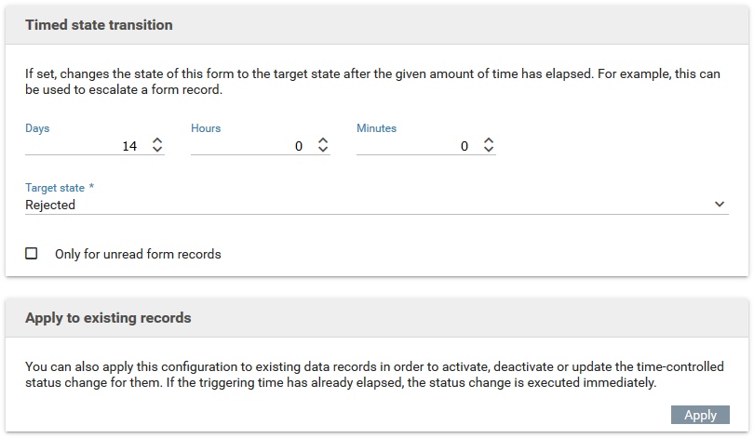Decrease the Hours value with down arrow

[323, 151]
